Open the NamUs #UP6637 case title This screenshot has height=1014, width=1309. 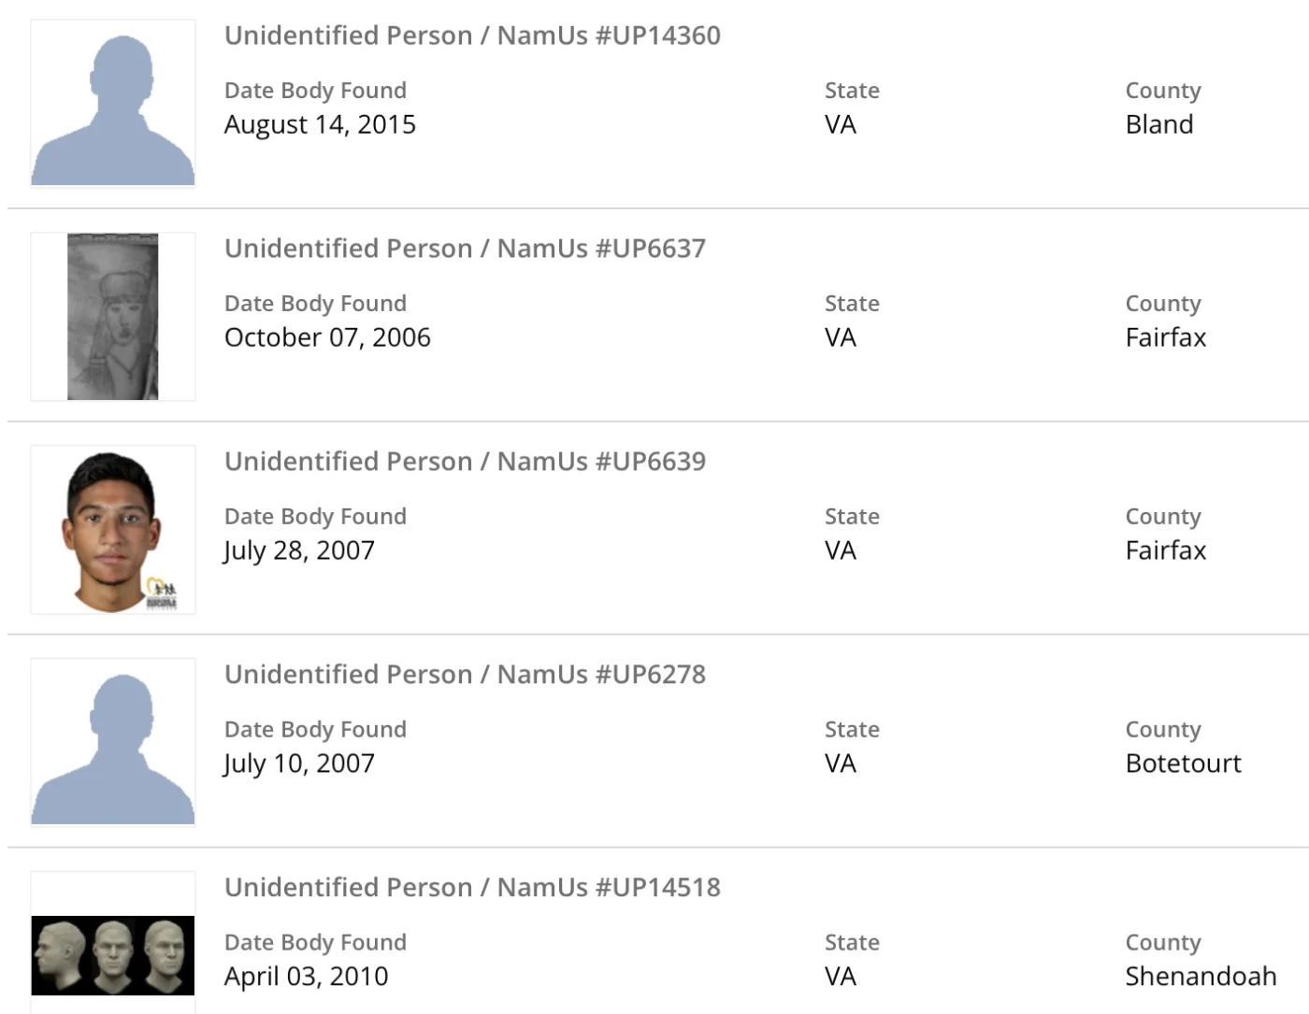[x=465, y=249]
